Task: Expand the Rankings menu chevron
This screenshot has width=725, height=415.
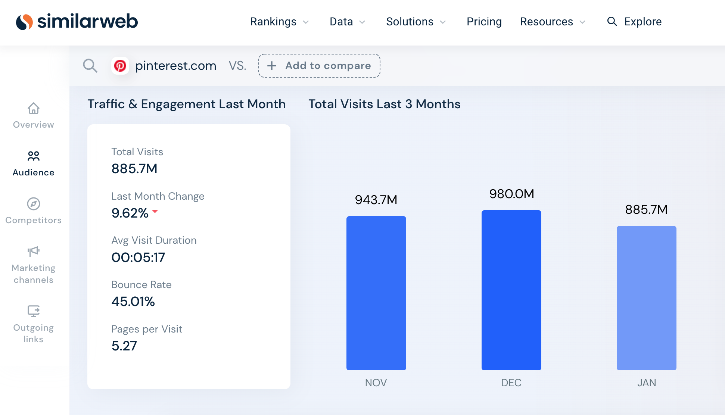Action: pos(306,22)
